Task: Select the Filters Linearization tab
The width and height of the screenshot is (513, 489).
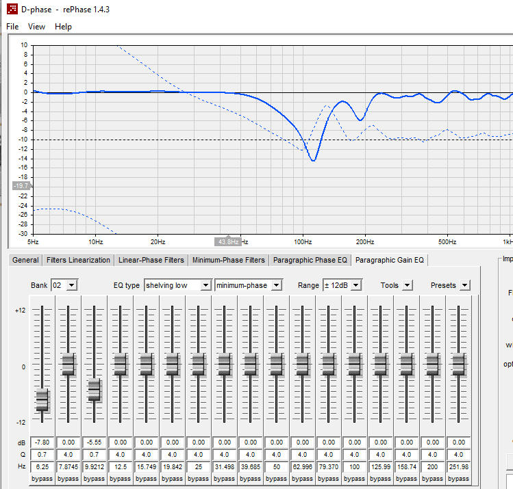Action: pos(78,260)
